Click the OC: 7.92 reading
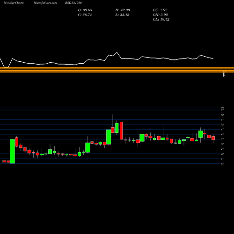 click(x=160, y=10)
